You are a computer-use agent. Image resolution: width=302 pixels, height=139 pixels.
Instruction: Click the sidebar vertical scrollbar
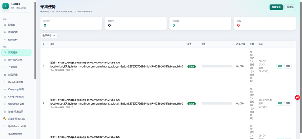pyautogui.click(x=35, y=40)
